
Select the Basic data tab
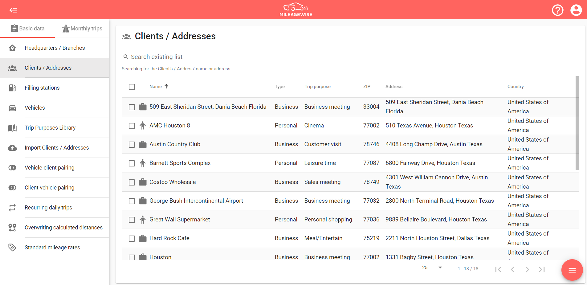tap(27, 28)
